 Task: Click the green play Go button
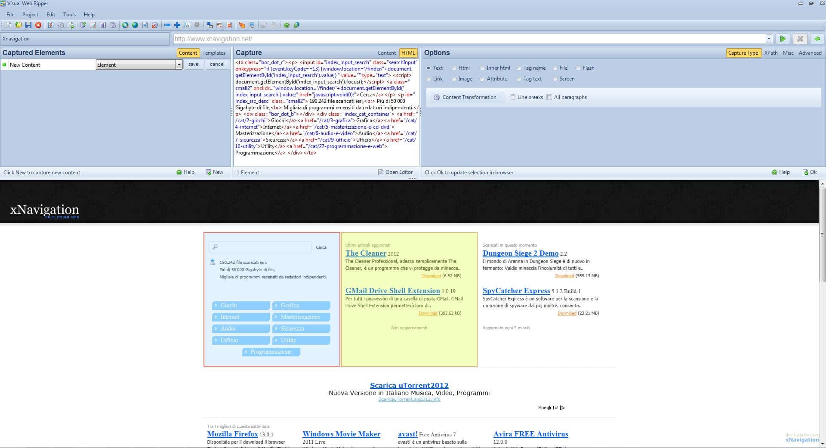pos(783,39)
